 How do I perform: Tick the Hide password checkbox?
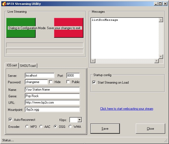[51, 82]
